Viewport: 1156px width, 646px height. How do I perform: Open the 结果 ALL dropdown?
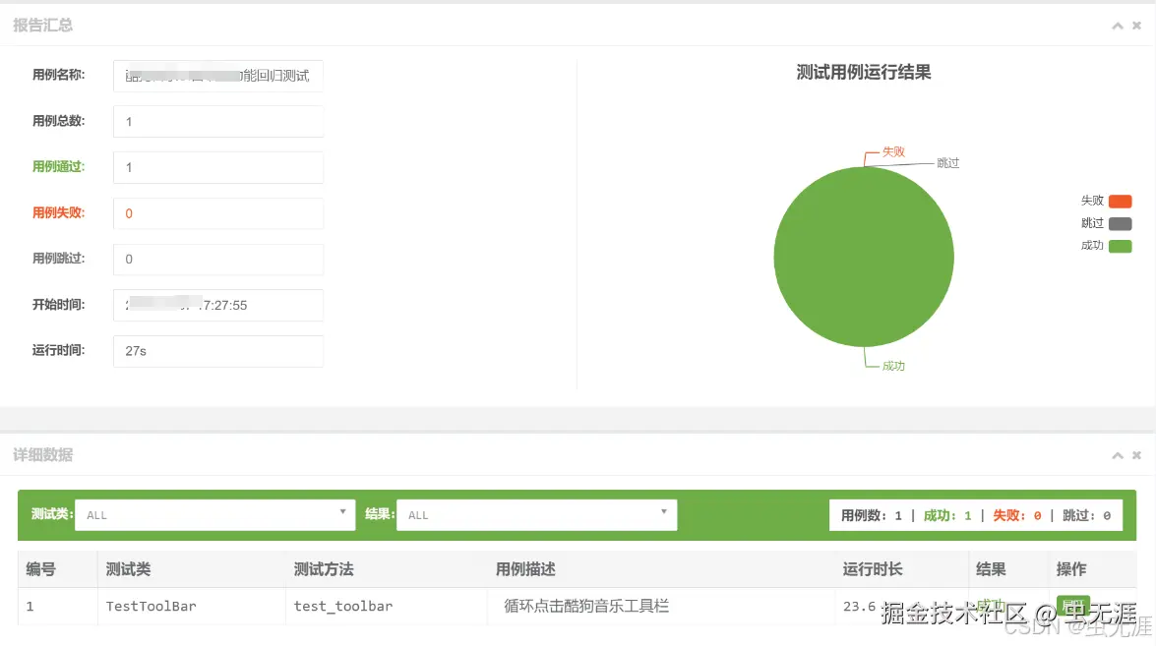coord(536,514)
